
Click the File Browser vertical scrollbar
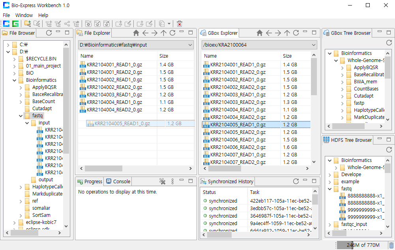[x=66, y=101]
